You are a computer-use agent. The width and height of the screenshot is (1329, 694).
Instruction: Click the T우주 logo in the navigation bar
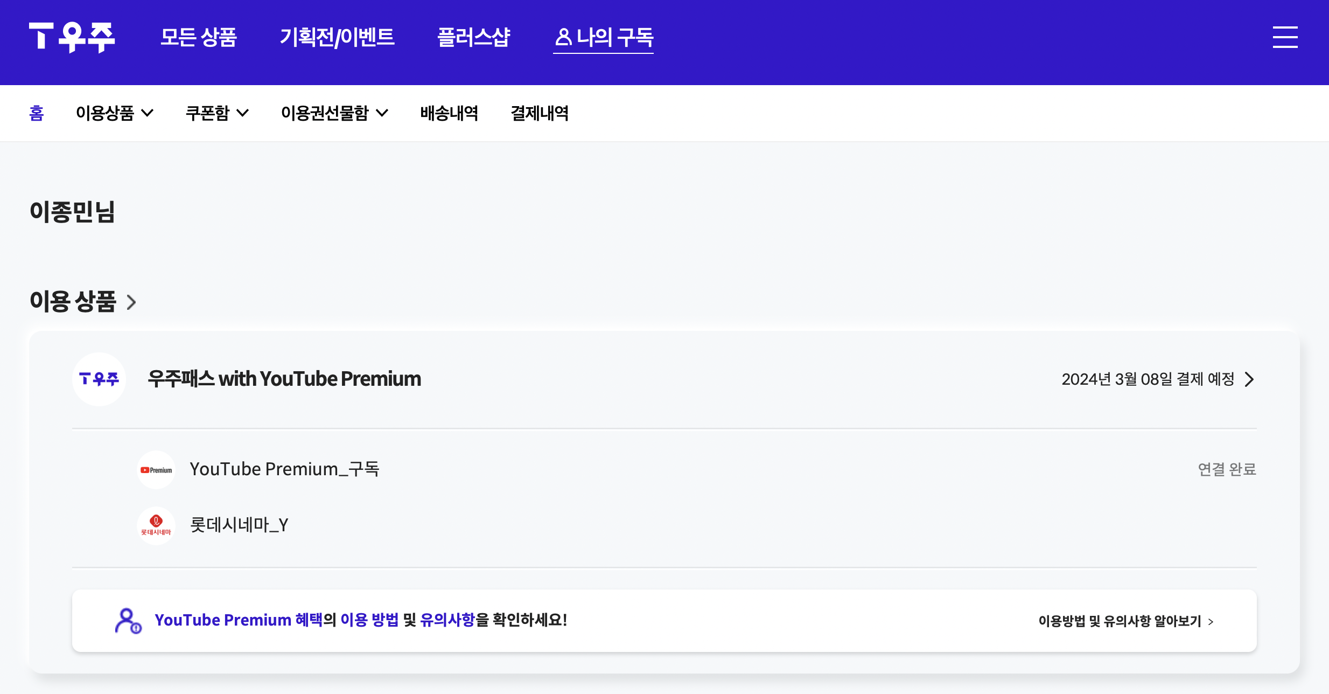(x=73, y=38)
